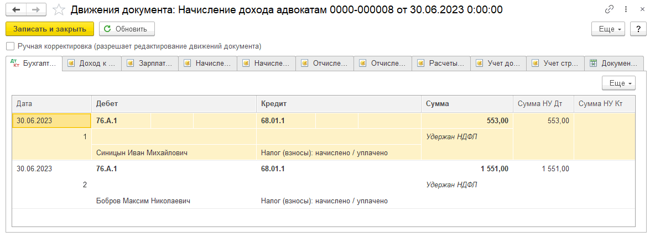Open the vertical three-dots options menu
This screenshot has width=650, height=237.
(x=624, y=10)
